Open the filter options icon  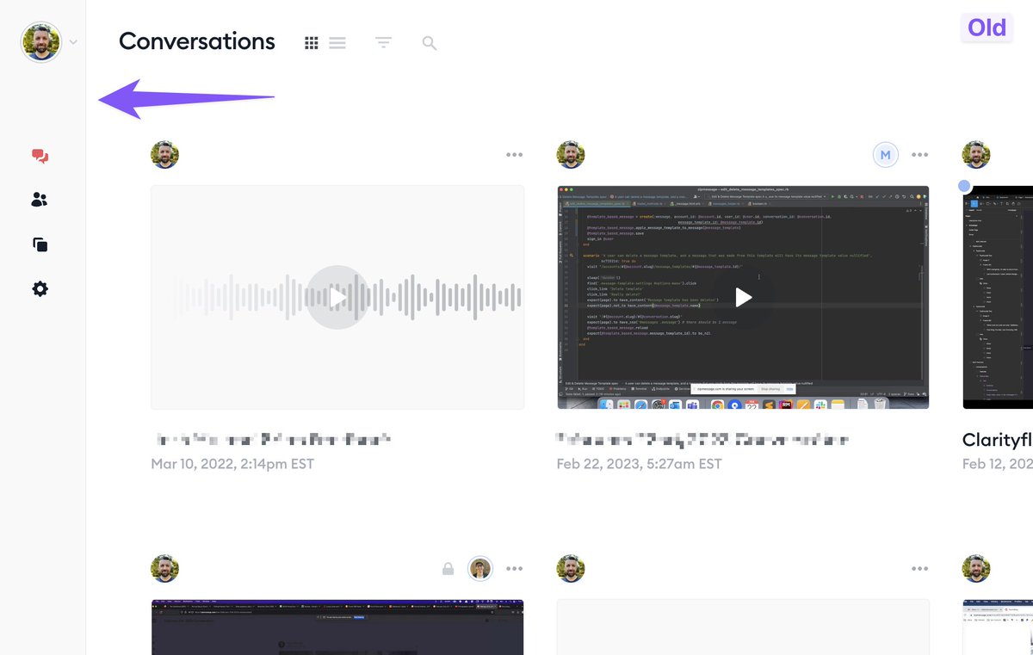(x=383, y=42)
